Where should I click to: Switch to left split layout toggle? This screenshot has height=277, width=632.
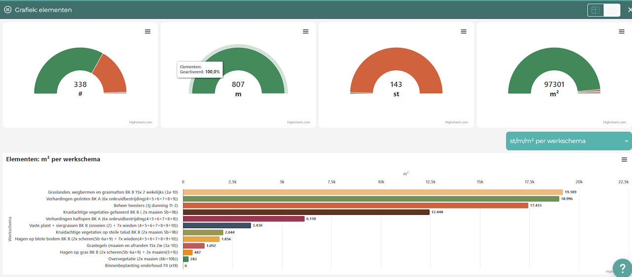[x=595, y=10]
